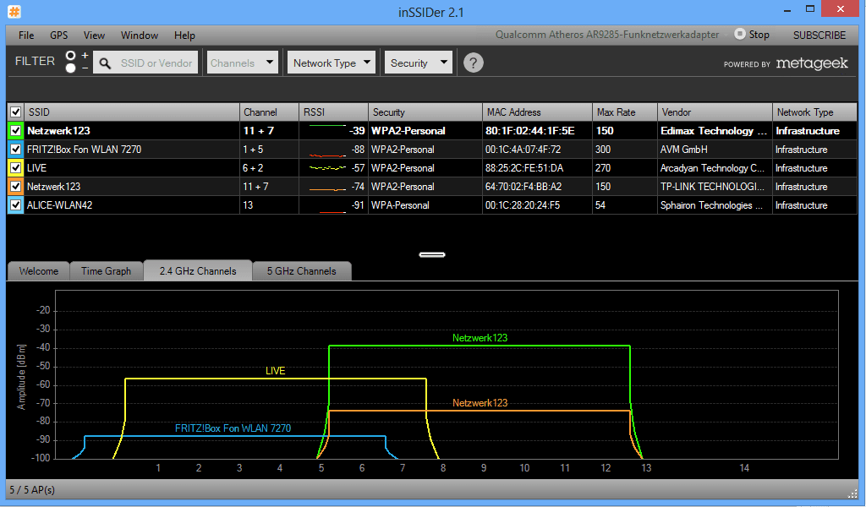Uncheck the bold Netzwerk123 Edimax row checkbox
Image resolution: width=866 pixels, height=507 pixels.
[x=15, y=131]
